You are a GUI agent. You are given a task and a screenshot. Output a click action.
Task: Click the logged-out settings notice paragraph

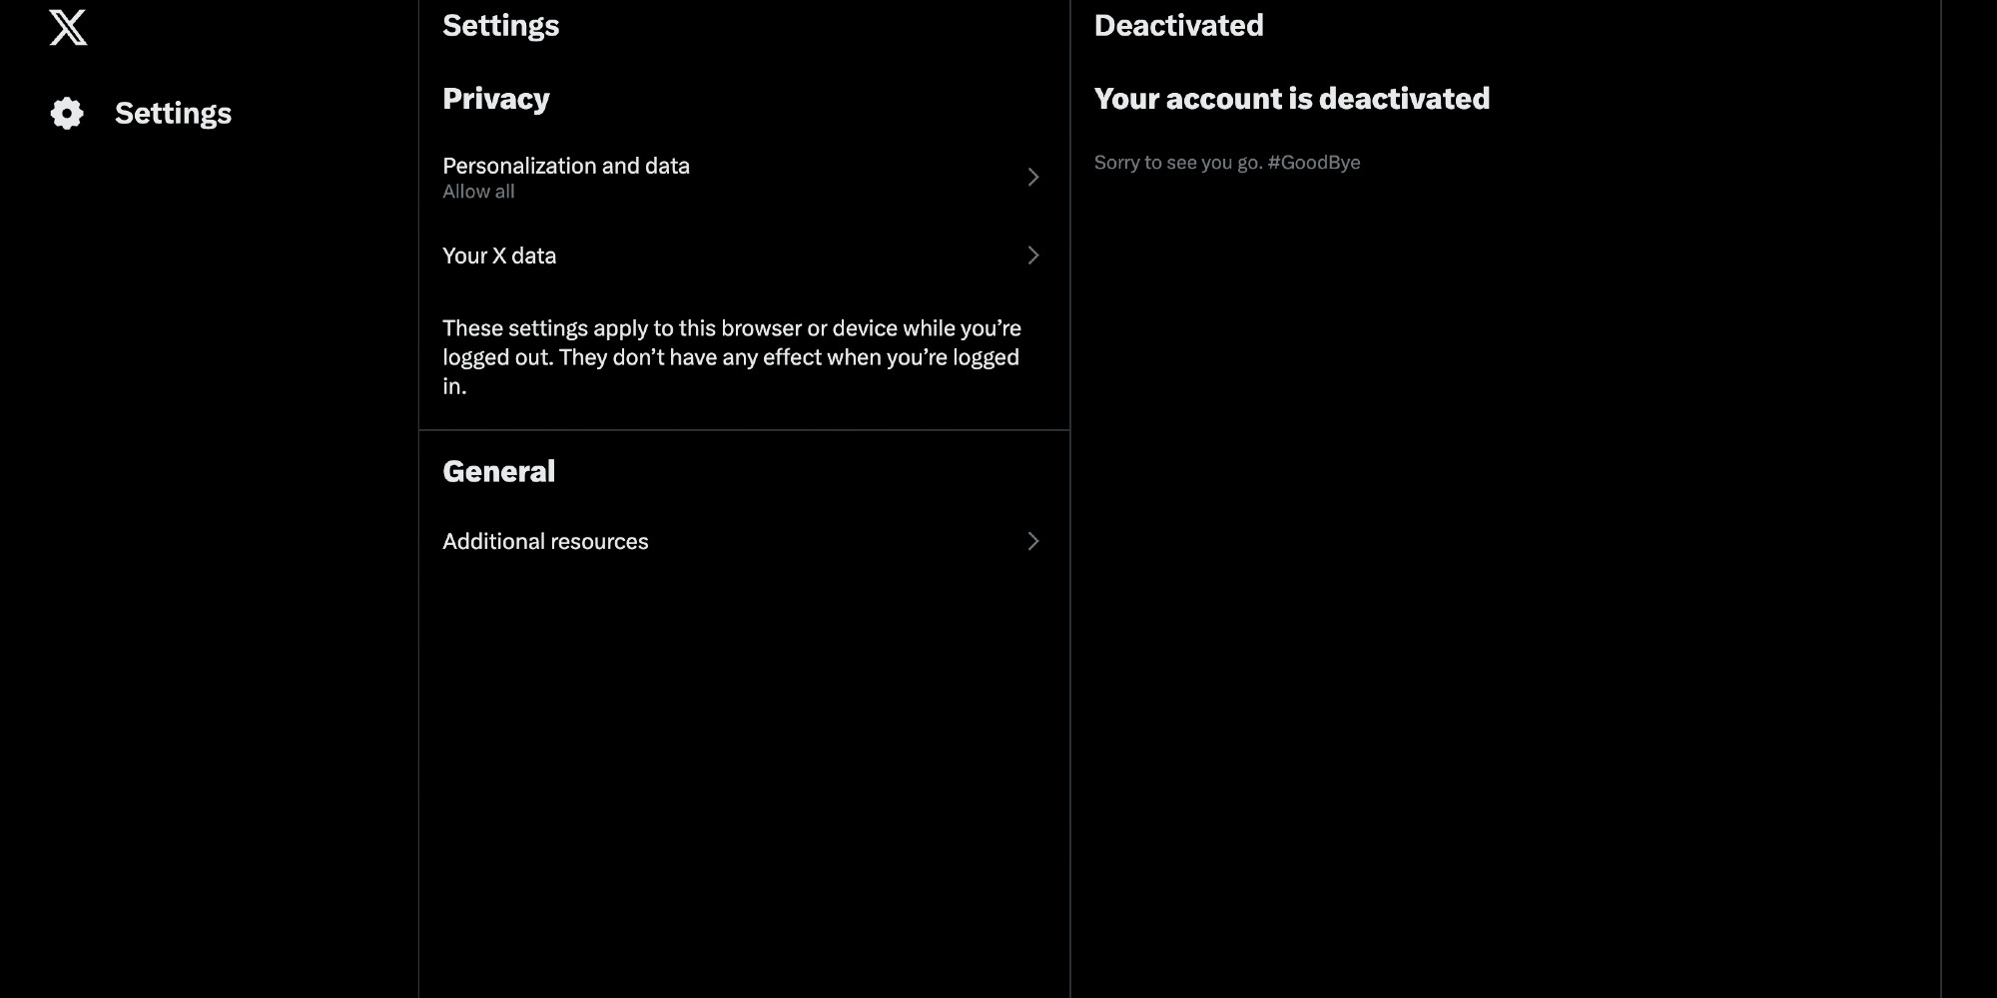[x=732, y=357]
